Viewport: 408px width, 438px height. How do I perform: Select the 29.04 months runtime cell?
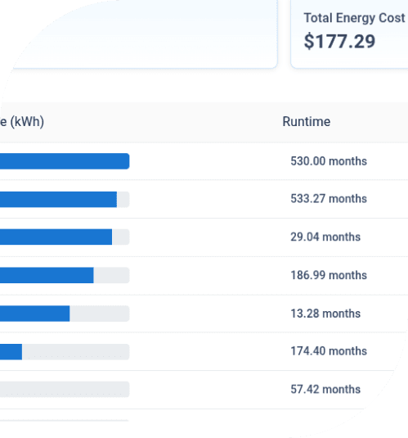(x=325, y=237)
